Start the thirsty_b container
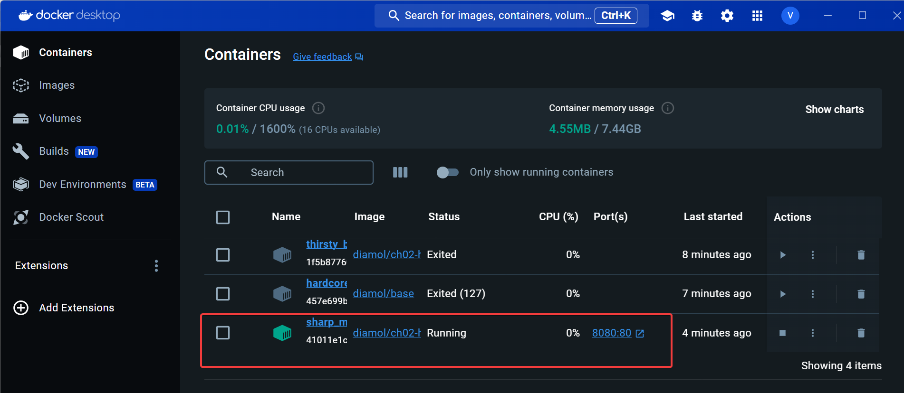Image resolution: width=904 pixels, height=393 pixels. (783, 255)
